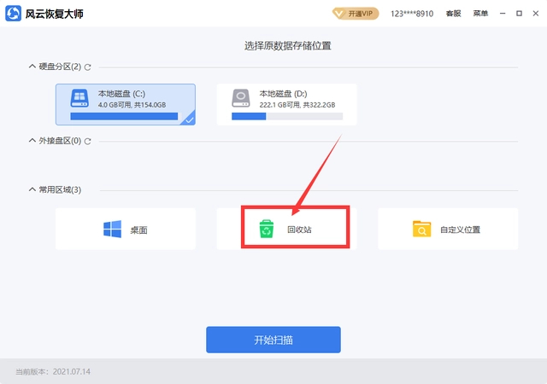Click the C drive usage bar
This screenshot has width=547, height=384.
(x=126, y=116)
